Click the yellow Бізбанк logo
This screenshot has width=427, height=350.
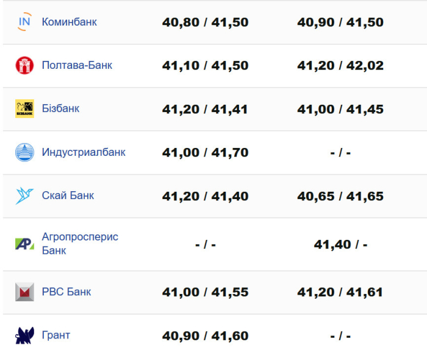(x=24, y=108)
